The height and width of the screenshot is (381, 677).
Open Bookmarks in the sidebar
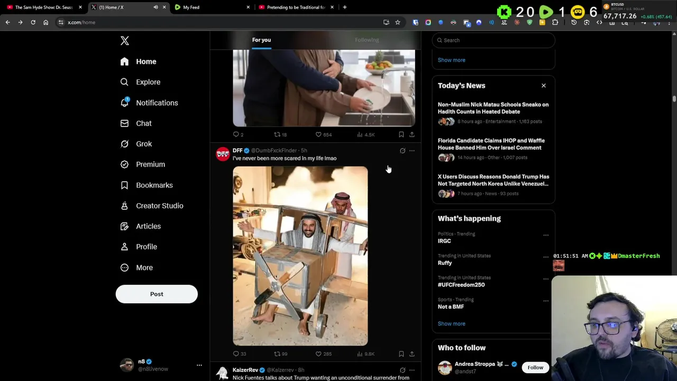pyautogui.click(x=147, y=185)
